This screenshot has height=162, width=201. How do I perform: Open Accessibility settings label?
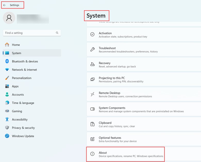coord(20,120)
